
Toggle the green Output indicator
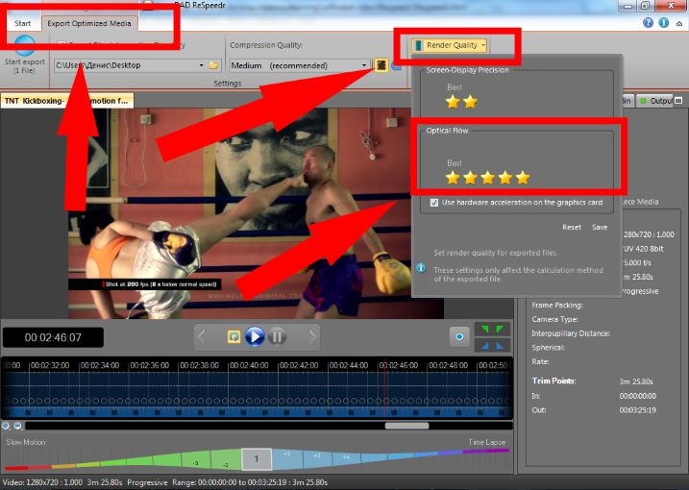tap(647, 101)
